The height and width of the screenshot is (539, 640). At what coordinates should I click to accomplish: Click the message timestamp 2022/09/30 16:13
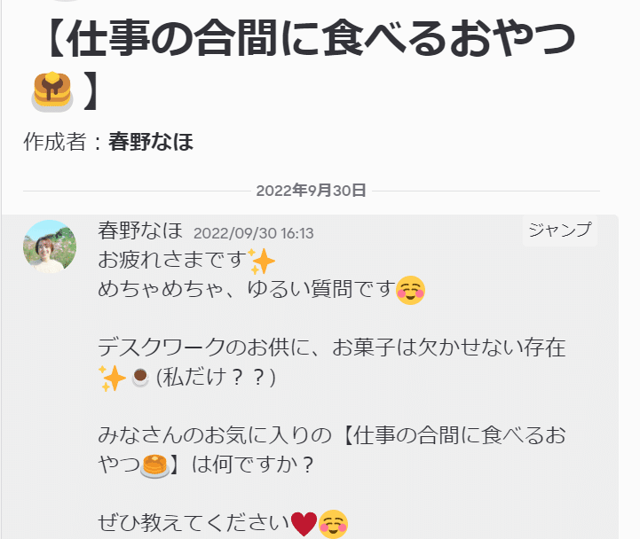coord(254,233)
